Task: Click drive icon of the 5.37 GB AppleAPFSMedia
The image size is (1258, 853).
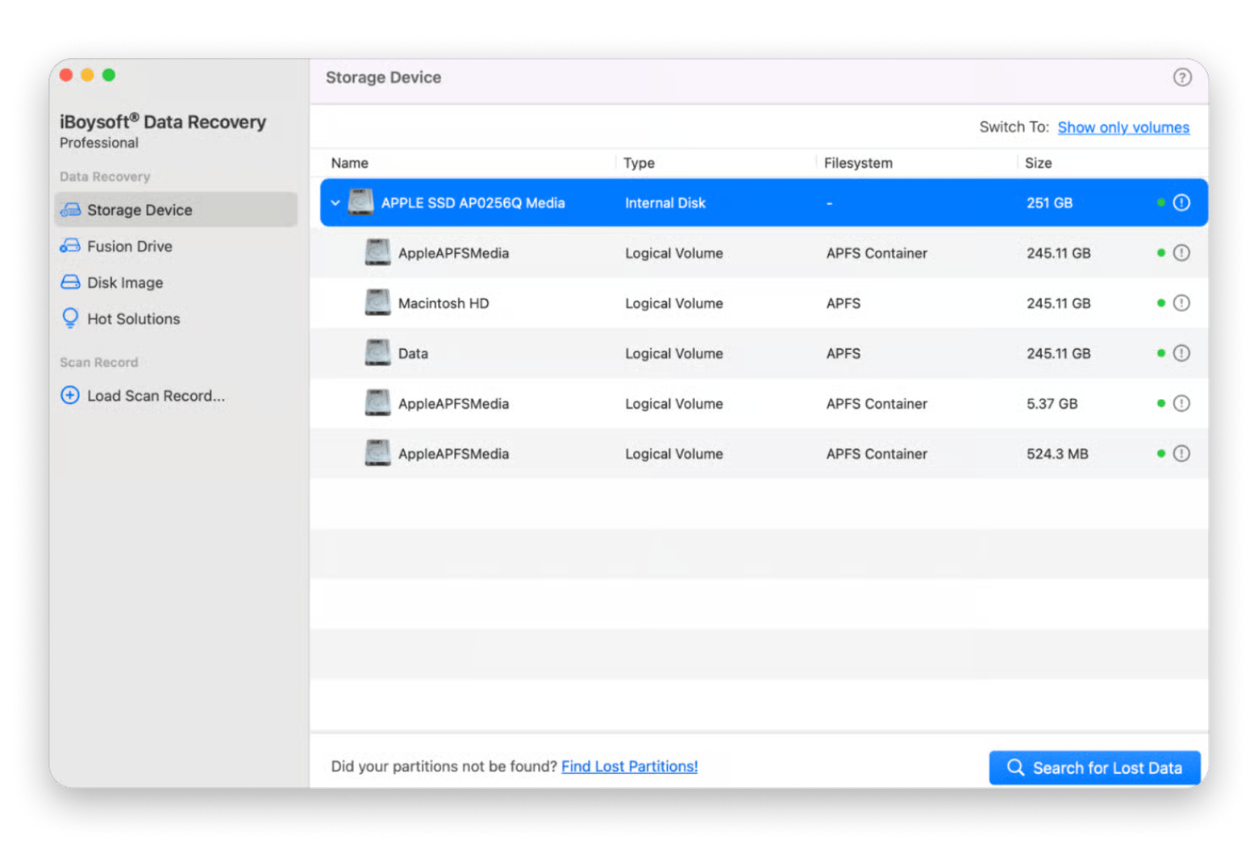Action: point(377,403)
